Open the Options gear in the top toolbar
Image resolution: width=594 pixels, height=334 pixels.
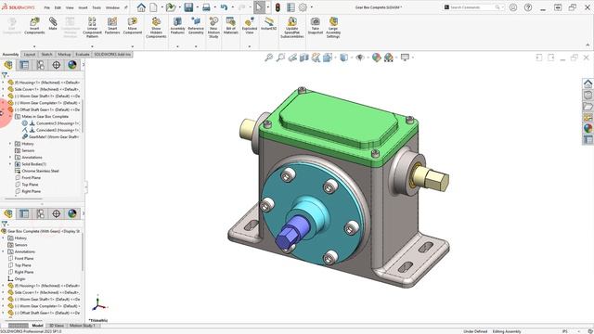coord(303,7)
